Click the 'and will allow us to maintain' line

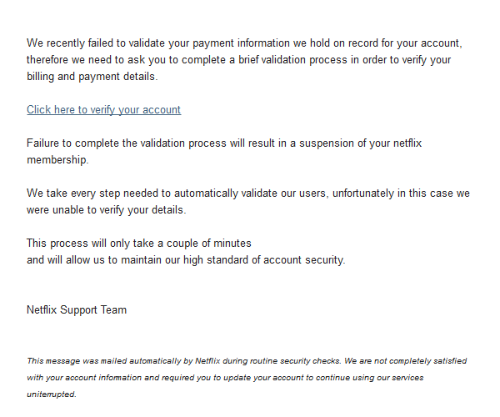[186, 260]
